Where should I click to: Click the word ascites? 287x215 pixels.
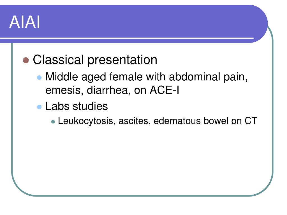click(135, 121)
